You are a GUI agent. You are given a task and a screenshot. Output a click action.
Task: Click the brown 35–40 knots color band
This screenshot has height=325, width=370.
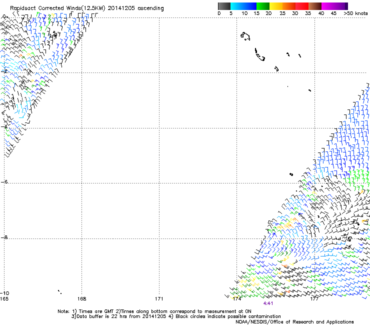tap(315, 6)
